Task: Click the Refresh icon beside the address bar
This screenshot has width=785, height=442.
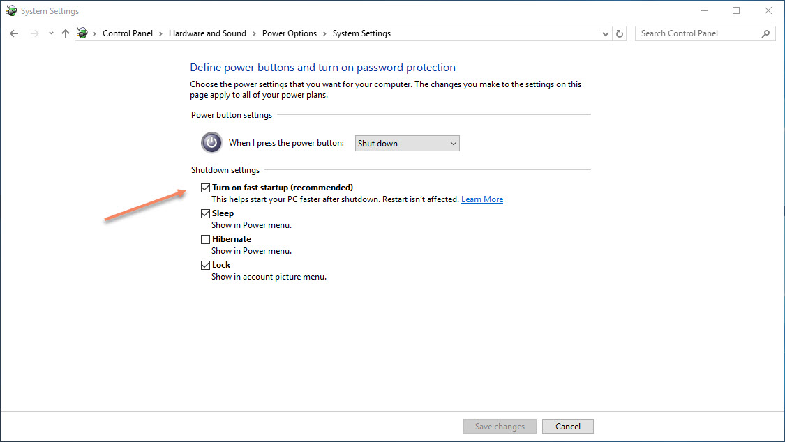Action: 620,33
